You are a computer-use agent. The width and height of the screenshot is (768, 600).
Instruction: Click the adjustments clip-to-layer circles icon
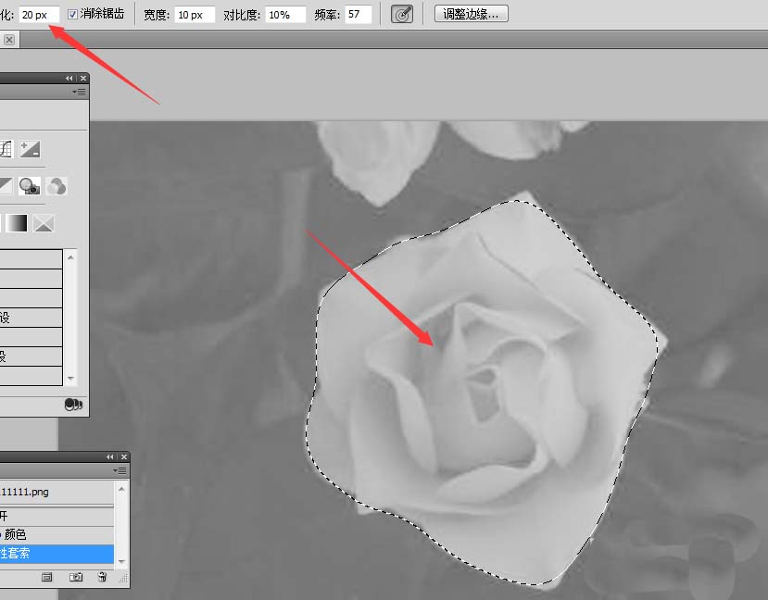tap(73, 405)
